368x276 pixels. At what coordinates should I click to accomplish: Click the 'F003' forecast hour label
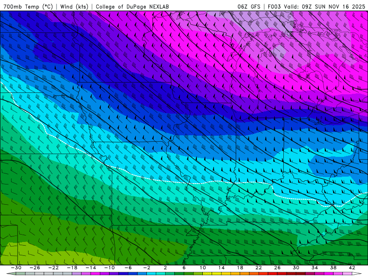pyautogui.click(x=274, y=6)
